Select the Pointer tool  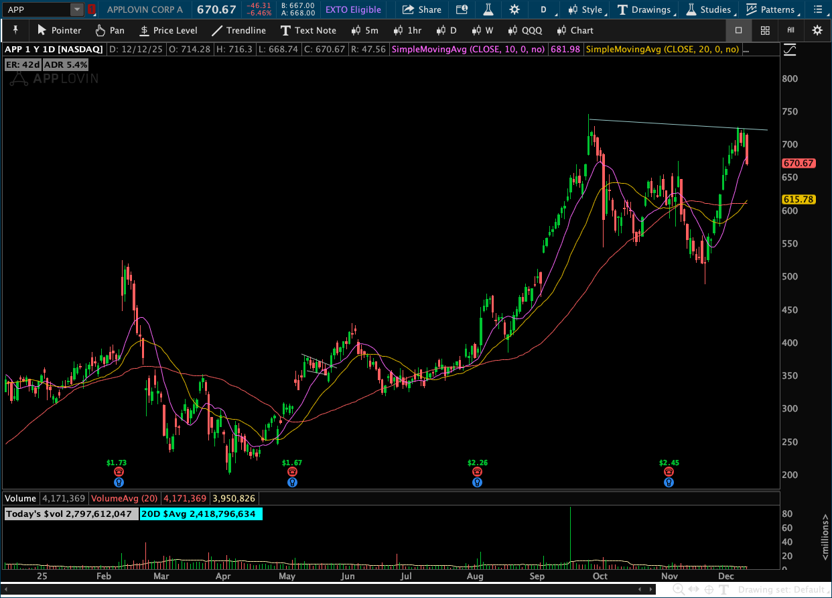(x=59, y=30)
